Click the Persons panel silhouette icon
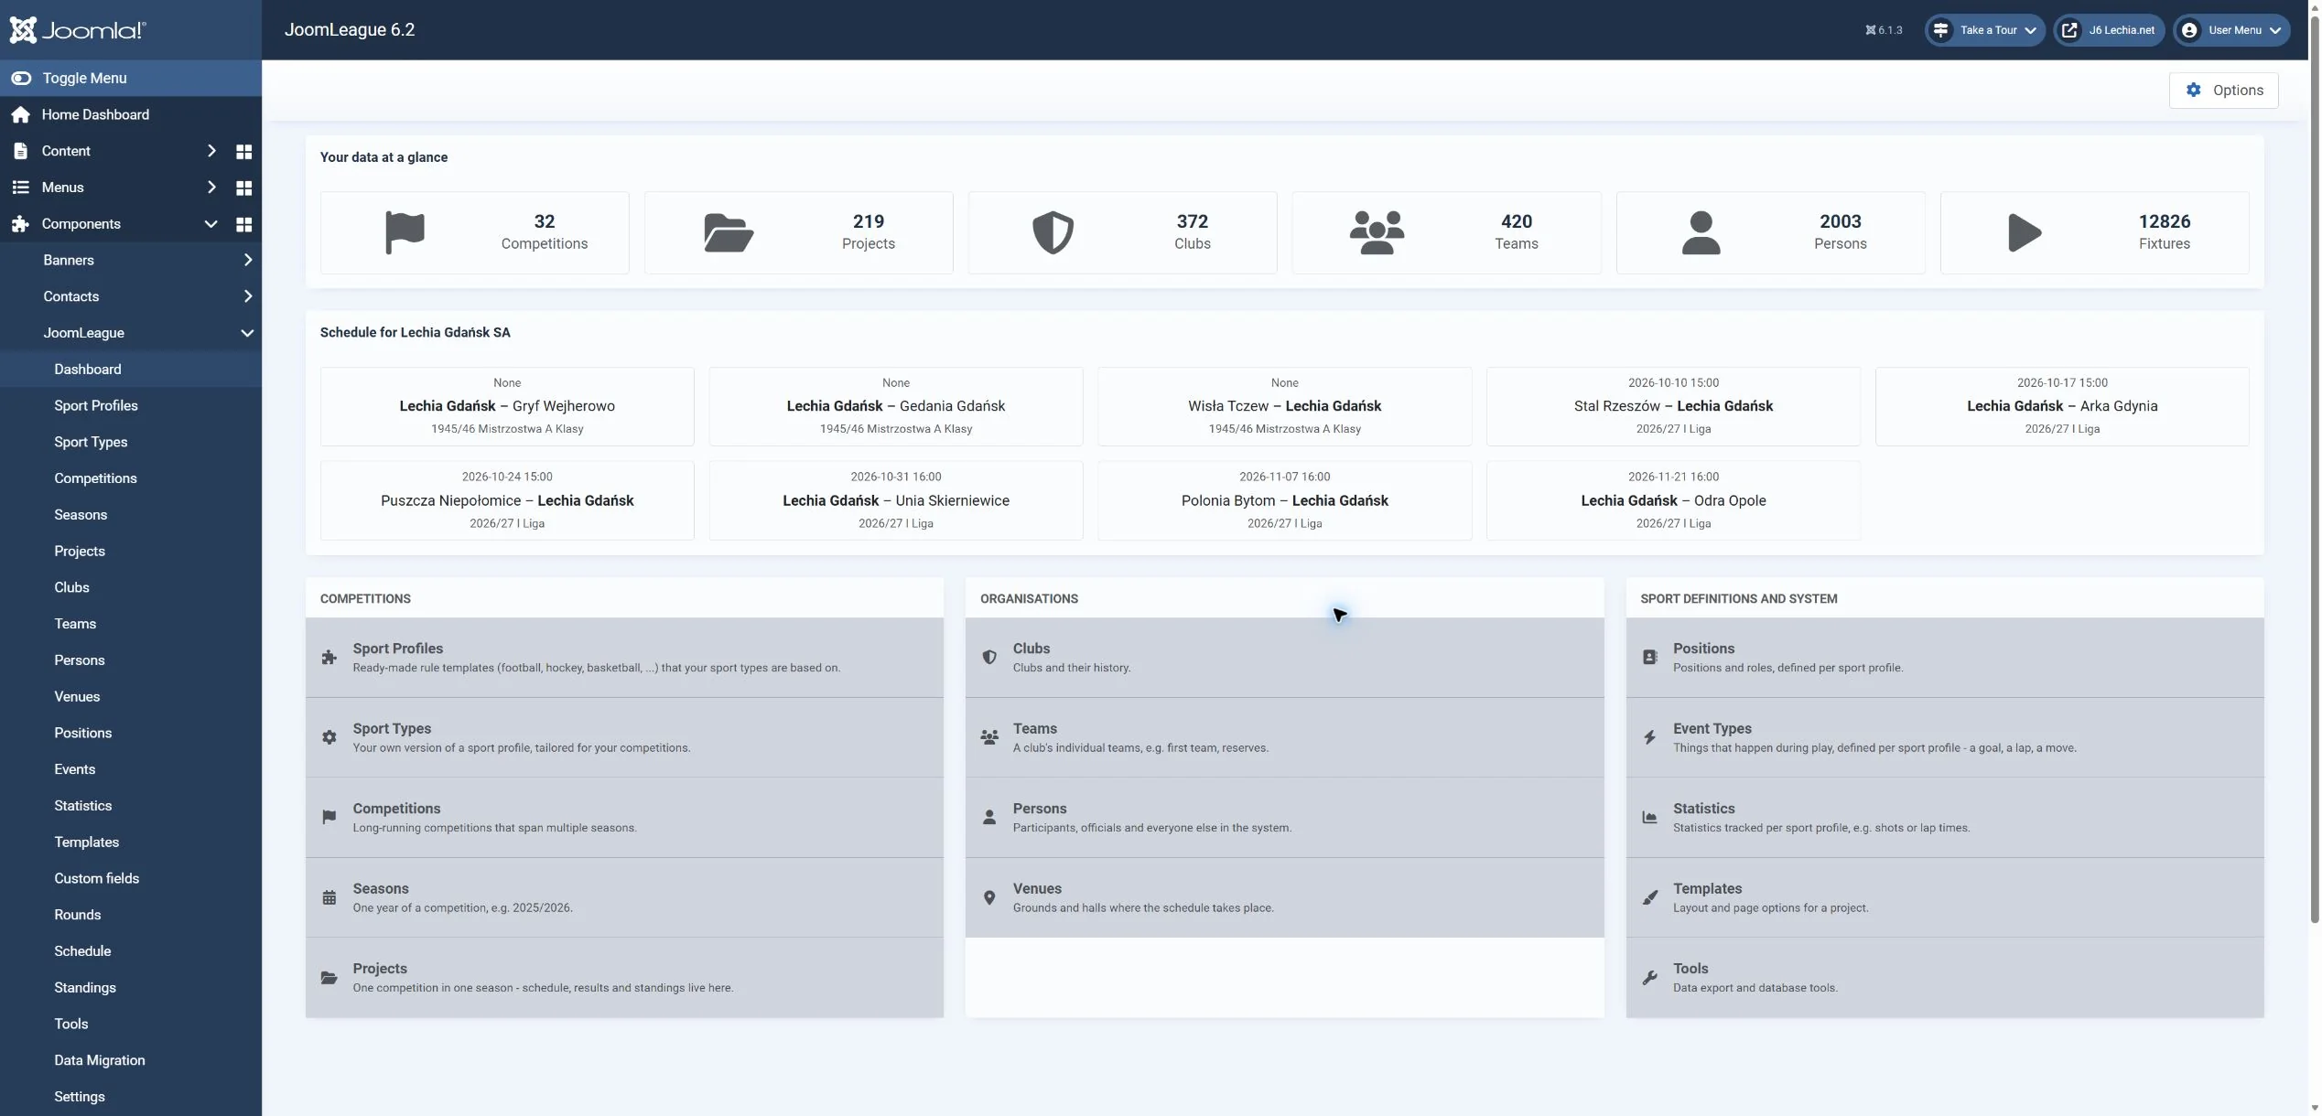Screen dimensions: 2322x1116 (989, 817)
